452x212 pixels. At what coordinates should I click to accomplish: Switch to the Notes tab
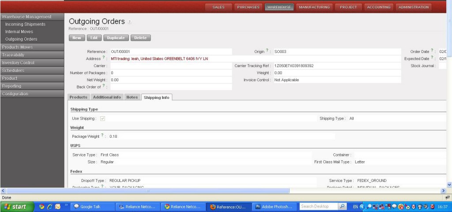point(132,97)
